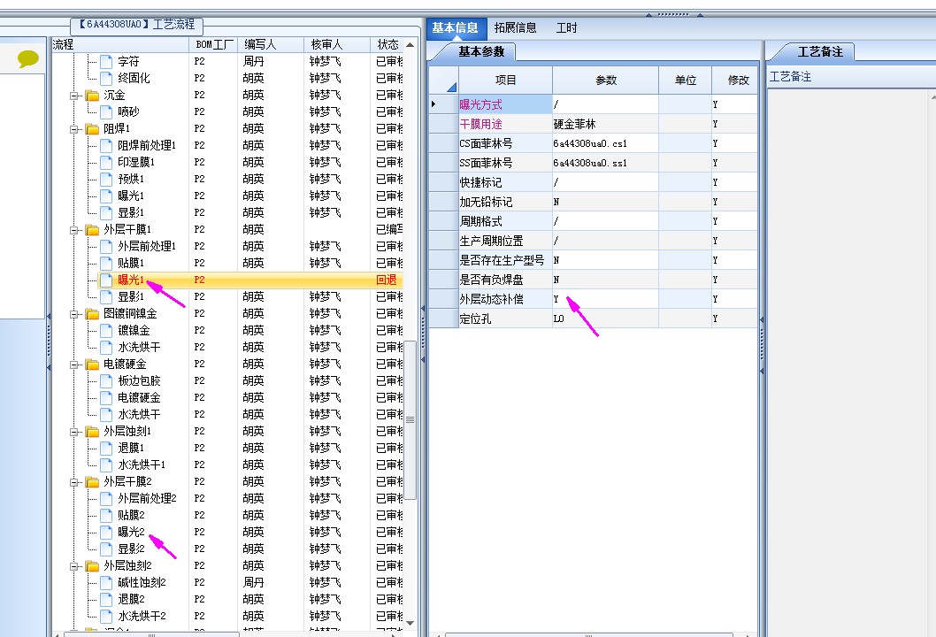
Task: Click the document icon beside 贴膜1
Action: pyautogui.click(x=106, y=263)
